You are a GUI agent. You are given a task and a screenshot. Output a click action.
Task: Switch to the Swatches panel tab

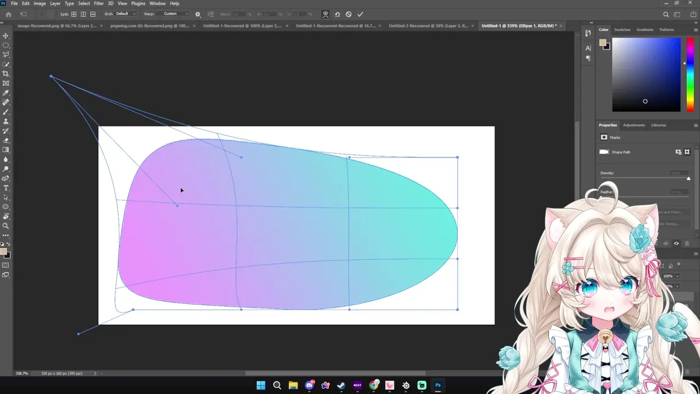tap(622, 30)
